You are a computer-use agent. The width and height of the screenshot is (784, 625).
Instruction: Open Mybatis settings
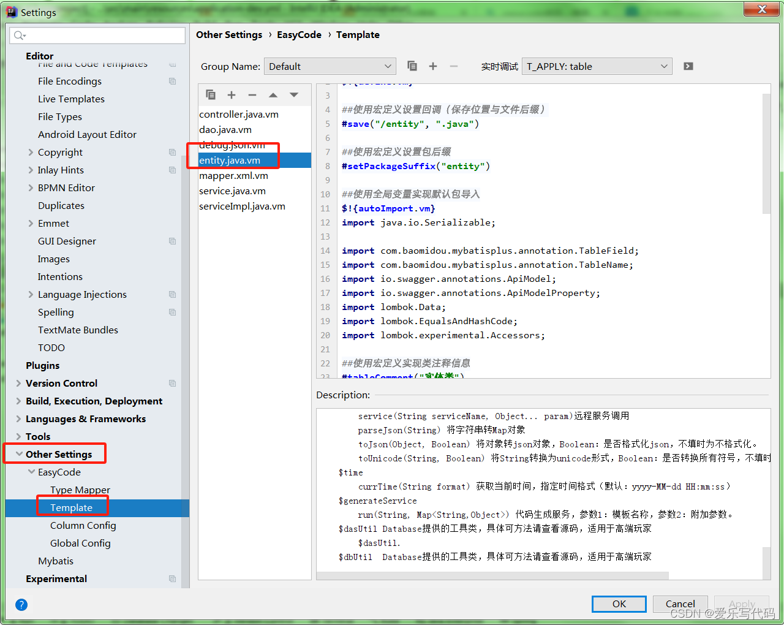click(56, 561)
